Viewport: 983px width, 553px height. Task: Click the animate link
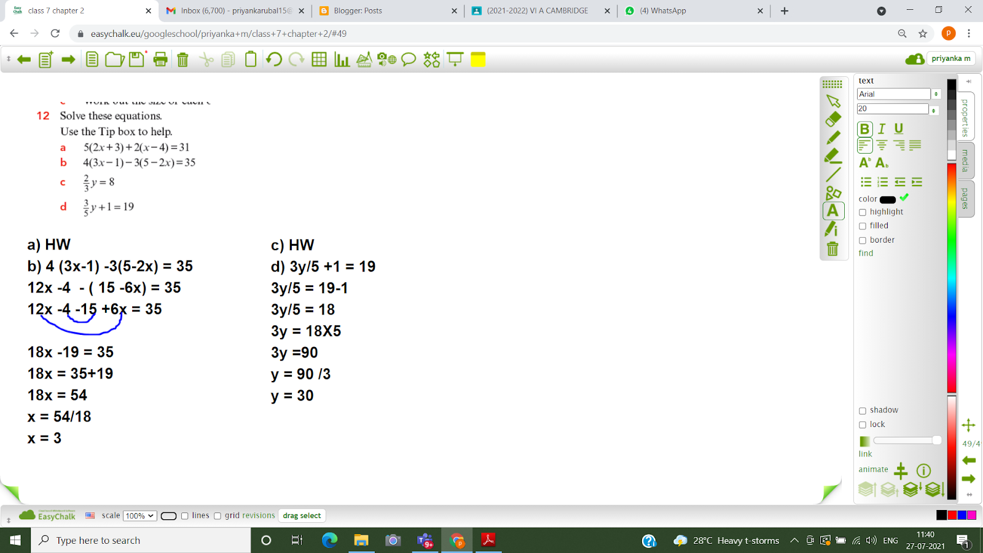tap(873, 469)
